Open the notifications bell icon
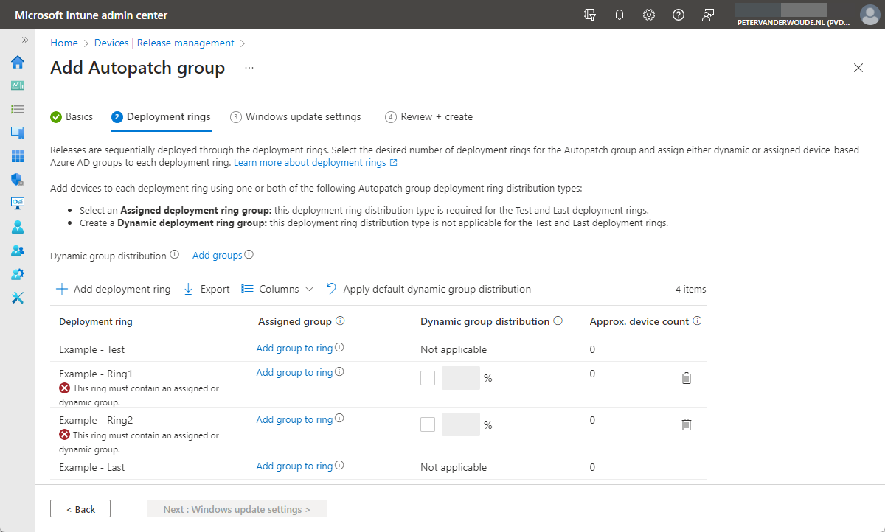This screenshot has width=885, height=532. (619, 14)
